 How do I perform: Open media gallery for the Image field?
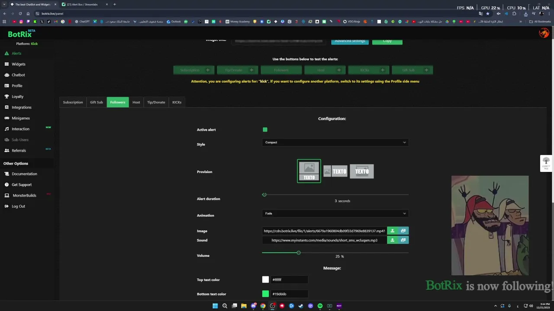coord(403,231)
